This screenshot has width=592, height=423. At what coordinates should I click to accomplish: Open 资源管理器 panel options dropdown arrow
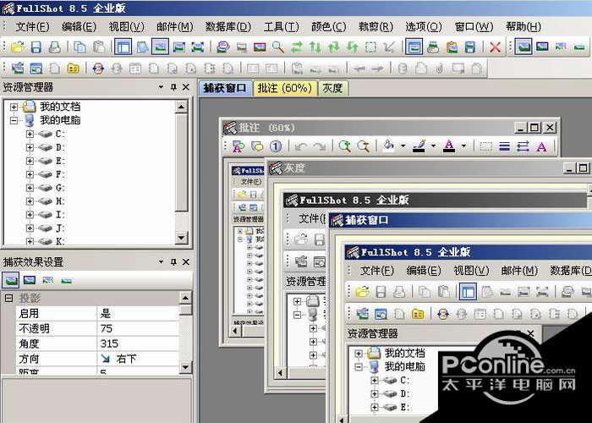[x=161, y=87]
